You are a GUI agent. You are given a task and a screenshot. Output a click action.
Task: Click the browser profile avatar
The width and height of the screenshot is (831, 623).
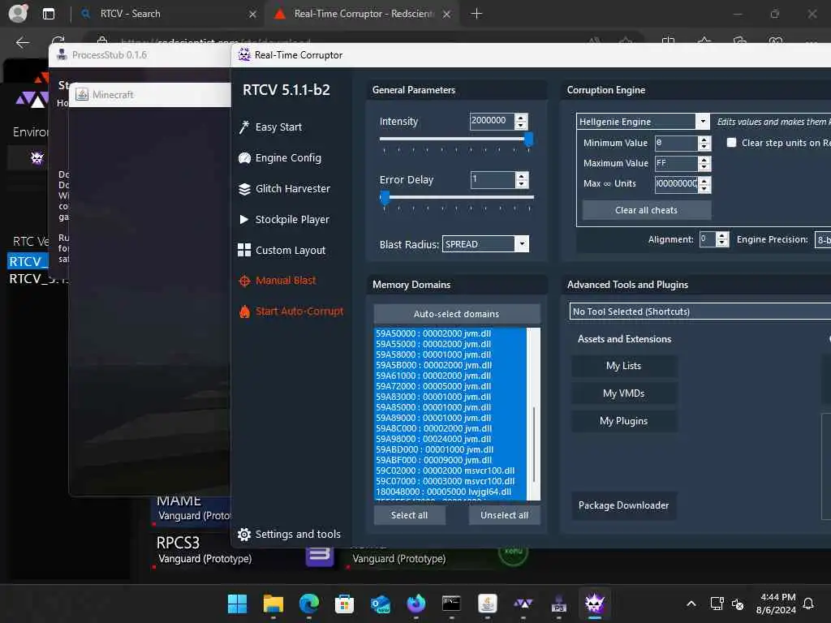[19, 13]
